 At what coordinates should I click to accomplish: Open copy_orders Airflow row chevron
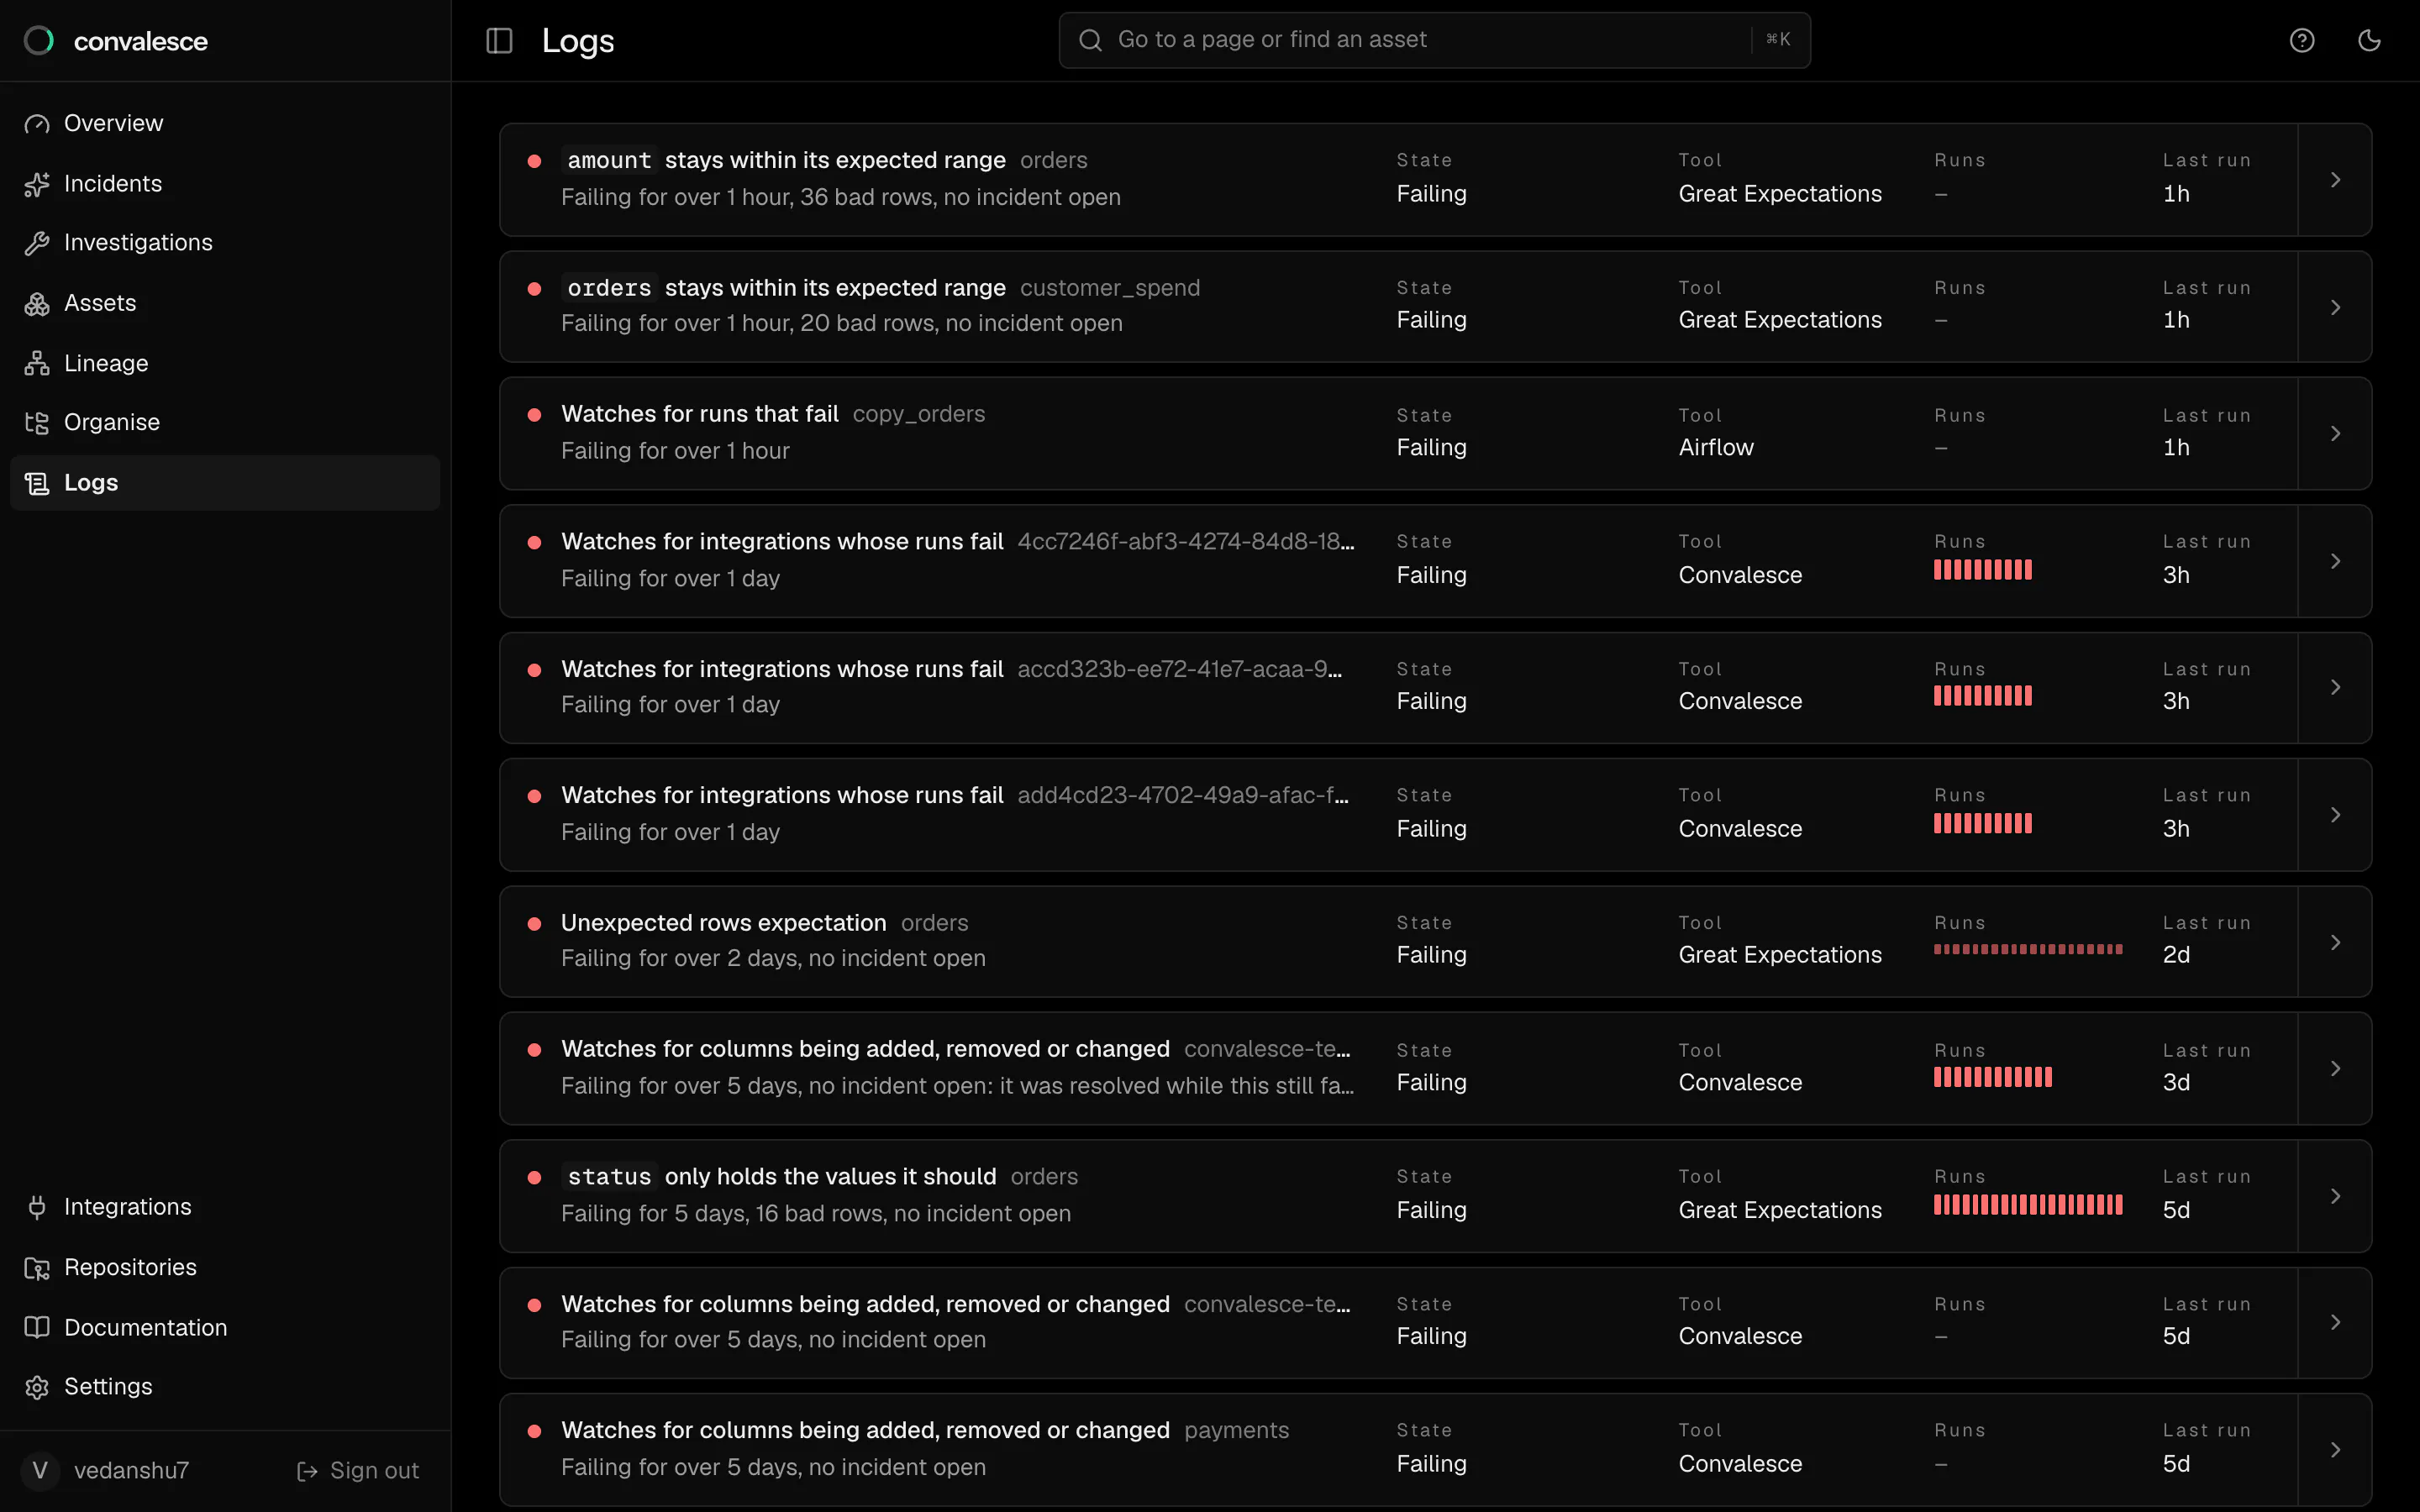pos(2335,434)
